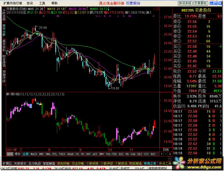Image resolution: width=224 pixels, height=171 pixels.
Task: Open the 财经精选 bottom tab
Action: point(135,164)
